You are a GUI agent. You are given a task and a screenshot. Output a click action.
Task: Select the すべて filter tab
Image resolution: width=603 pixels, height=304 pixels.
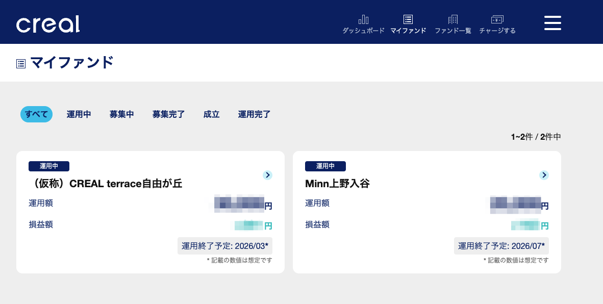[37, 114]
